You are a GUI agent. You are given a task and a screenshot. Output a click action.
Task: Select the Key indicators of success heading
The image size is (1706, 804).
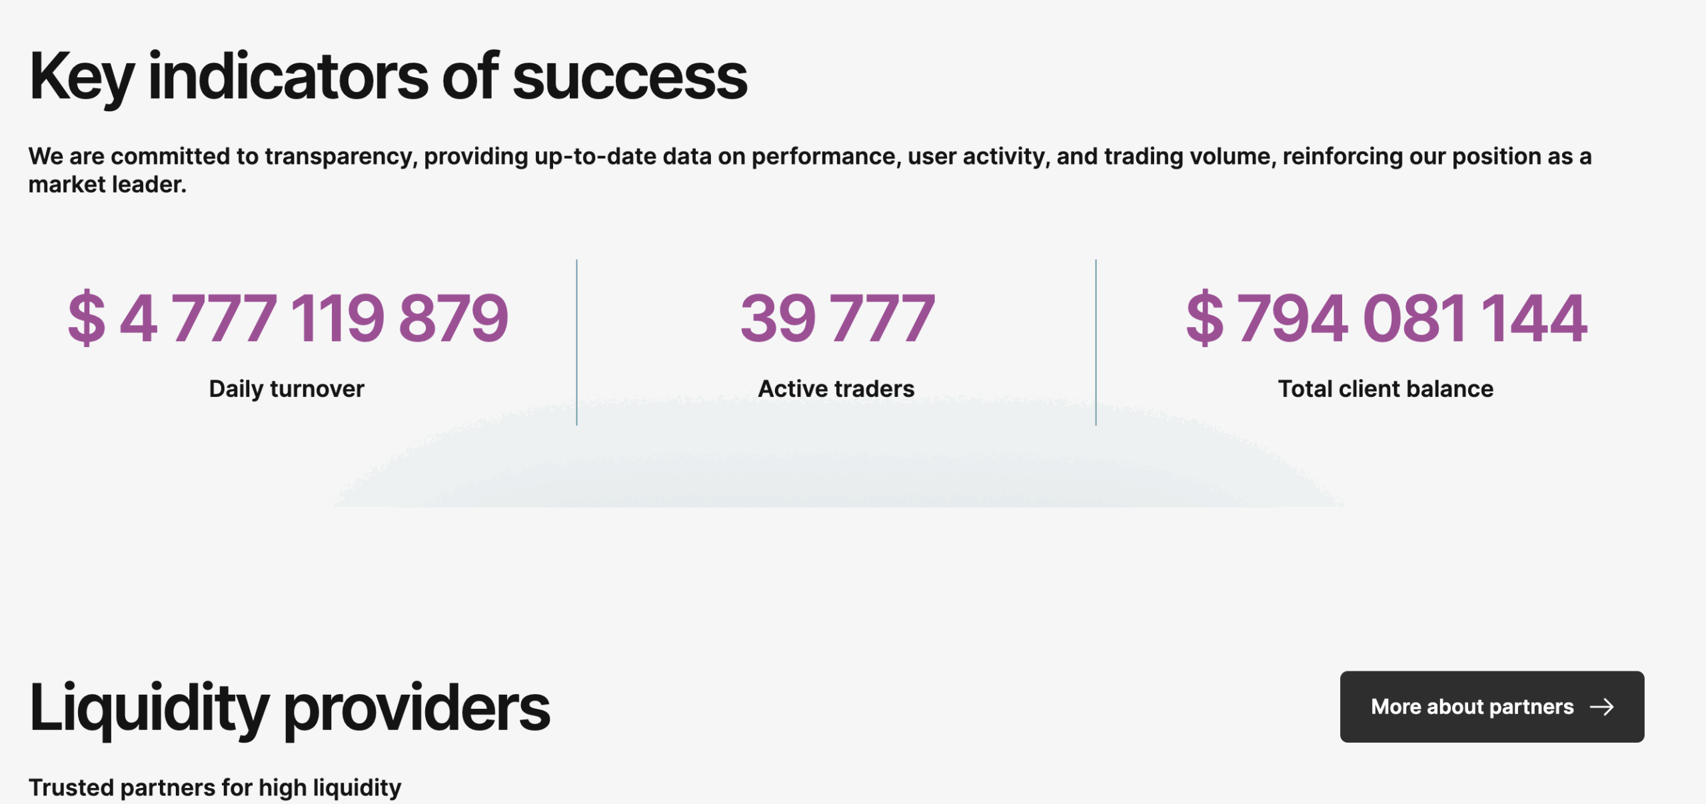click(388, 78)
